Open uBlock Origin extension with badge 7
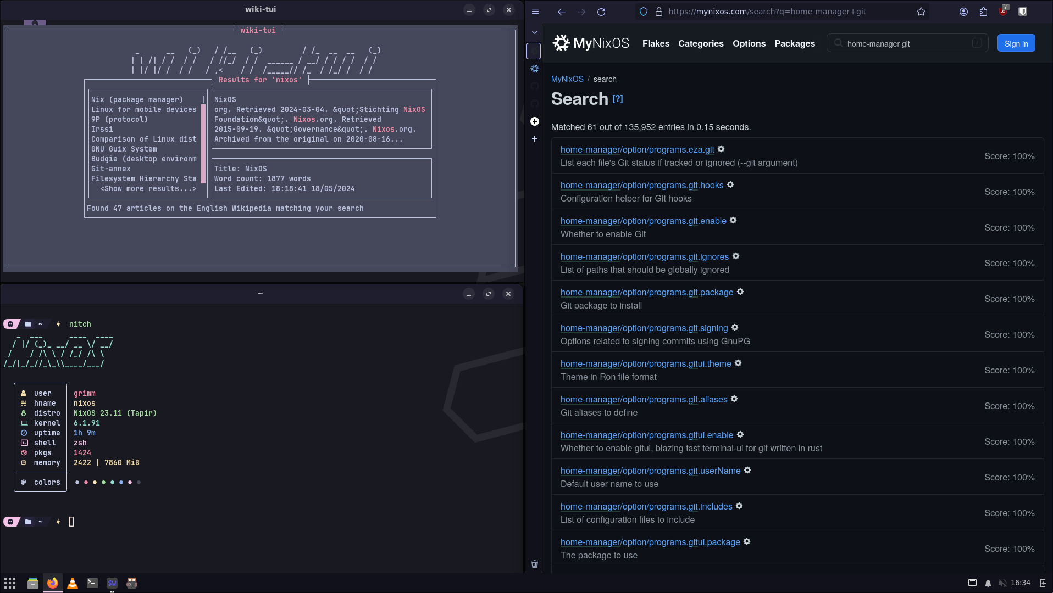 tap(1003, 11)
